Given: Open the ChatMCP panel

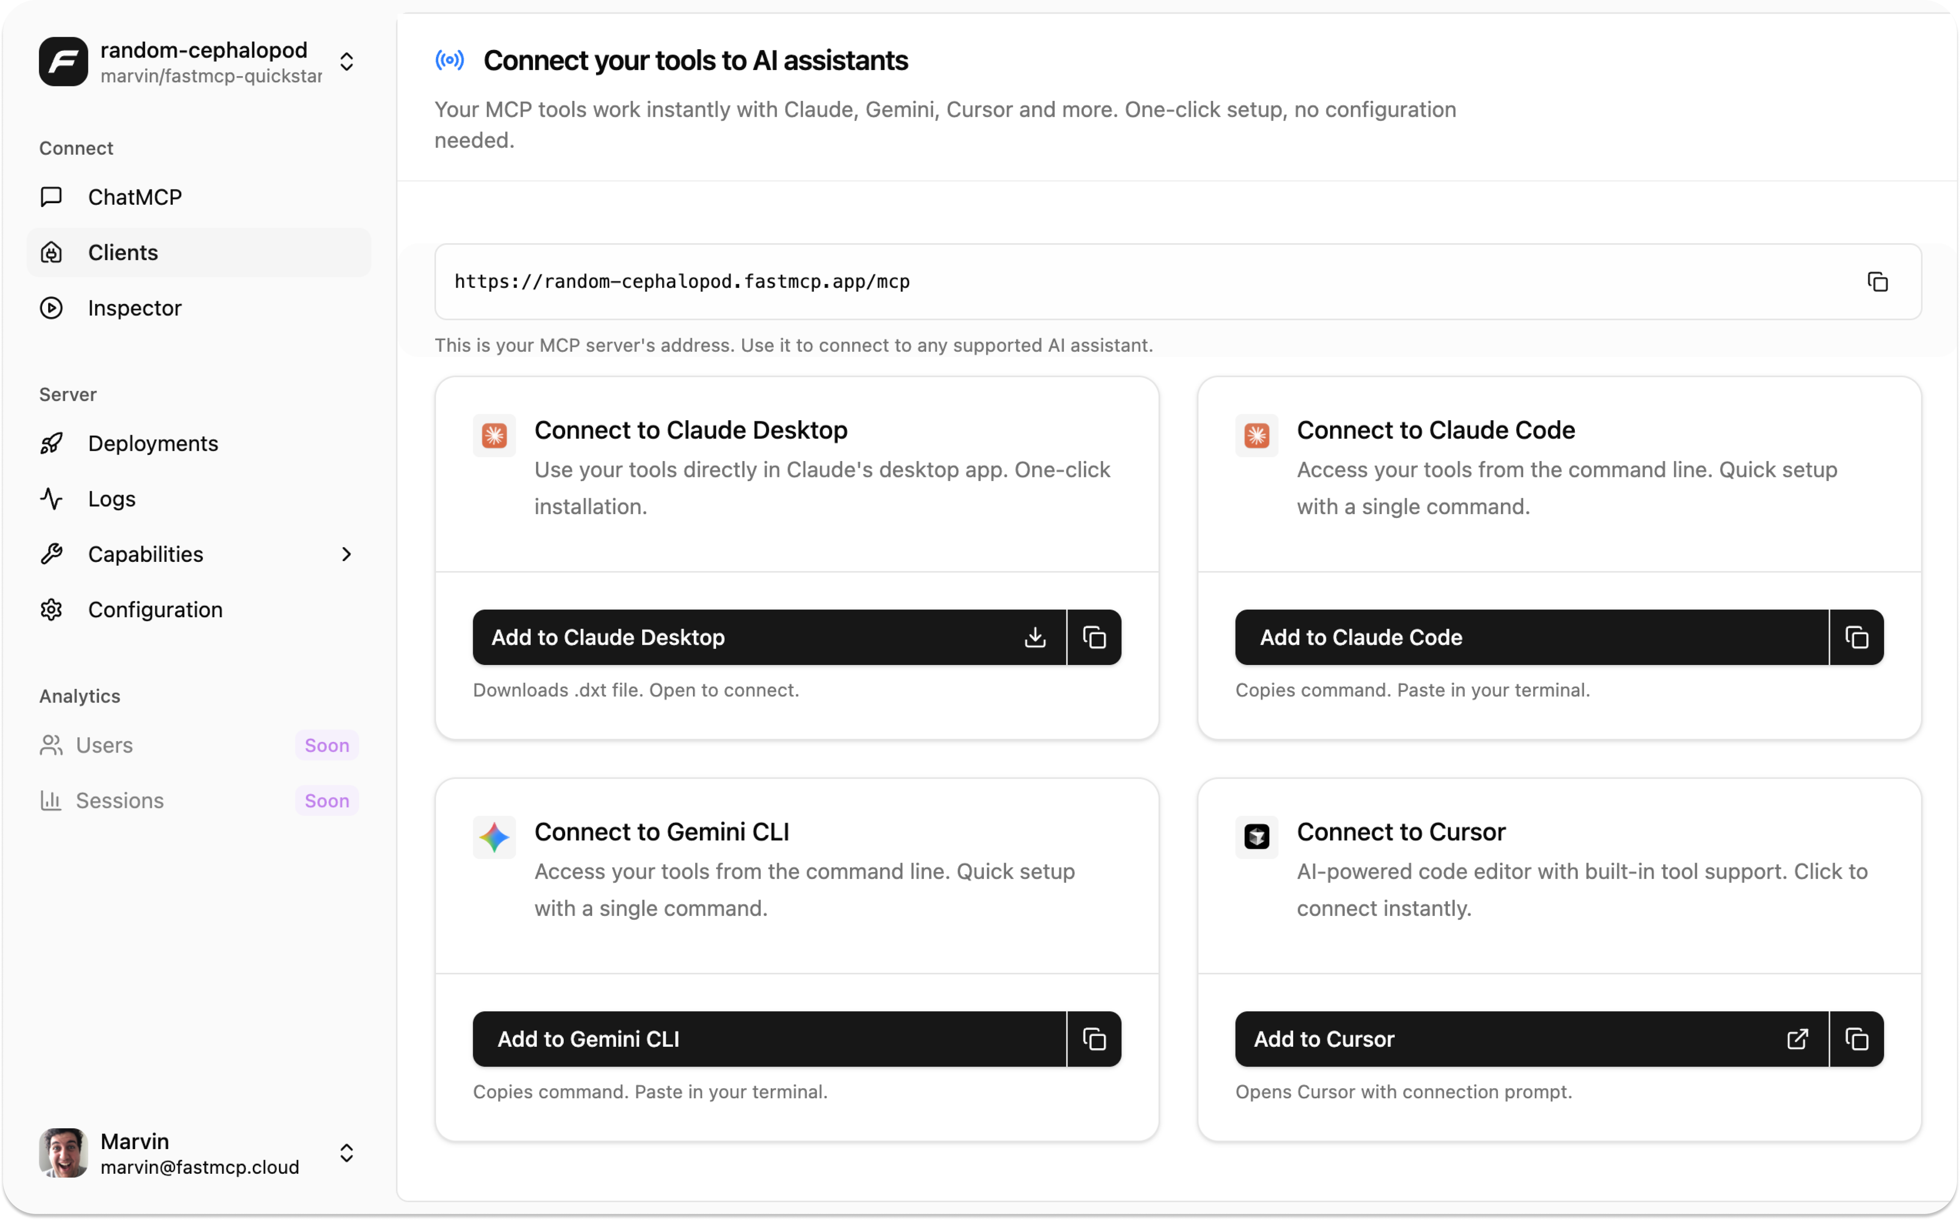Looking at the screenshot, I should tap(134, 197).
